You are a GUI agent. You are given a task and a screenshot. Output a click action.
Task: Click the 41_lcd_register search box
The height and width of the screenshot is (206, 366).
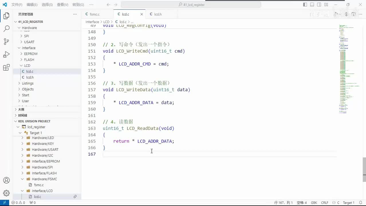(191, 5)
